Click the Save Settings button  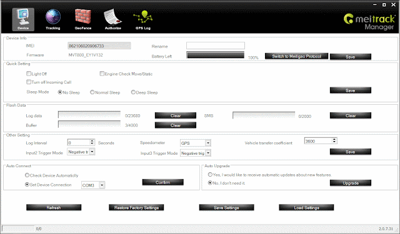(x=226, y=208)
